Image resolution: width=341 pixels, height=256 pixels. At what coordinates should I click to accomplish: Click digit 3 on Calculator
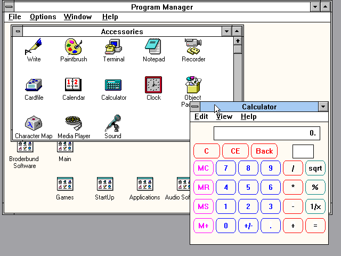[x=271, y=206]
